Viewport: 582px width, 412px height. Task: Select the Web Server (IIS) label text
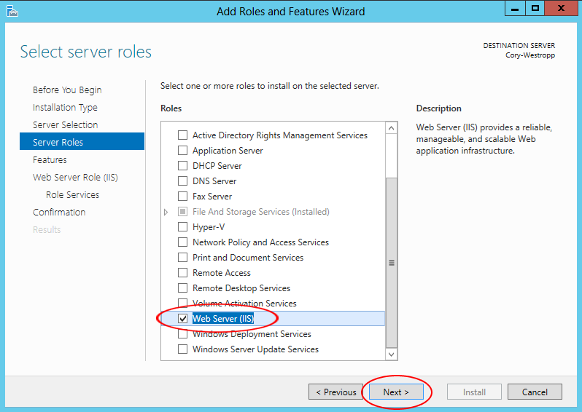tap(223, 319)
